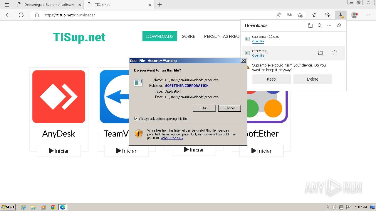Delete ether.exe download with trash icon
The image size is (376, 211).
pos(335,53)
